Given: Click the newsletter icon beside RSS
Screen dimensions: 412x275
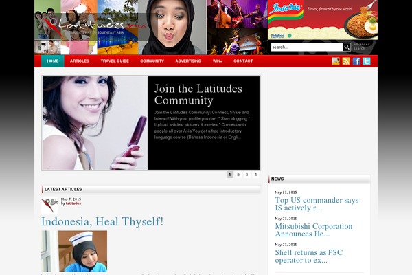Looking at the screenshot, I should (336, 61).
